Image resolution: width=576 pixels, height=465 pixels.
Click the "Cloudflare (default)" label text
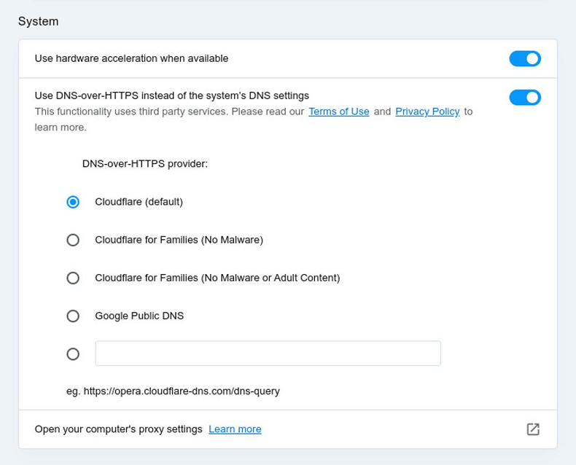point(139,202)
